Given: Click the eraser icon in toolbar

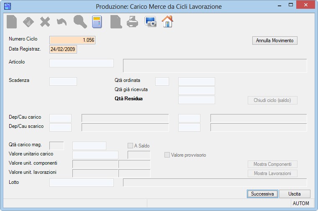Looking at the screenshot, I should point(28,22).
